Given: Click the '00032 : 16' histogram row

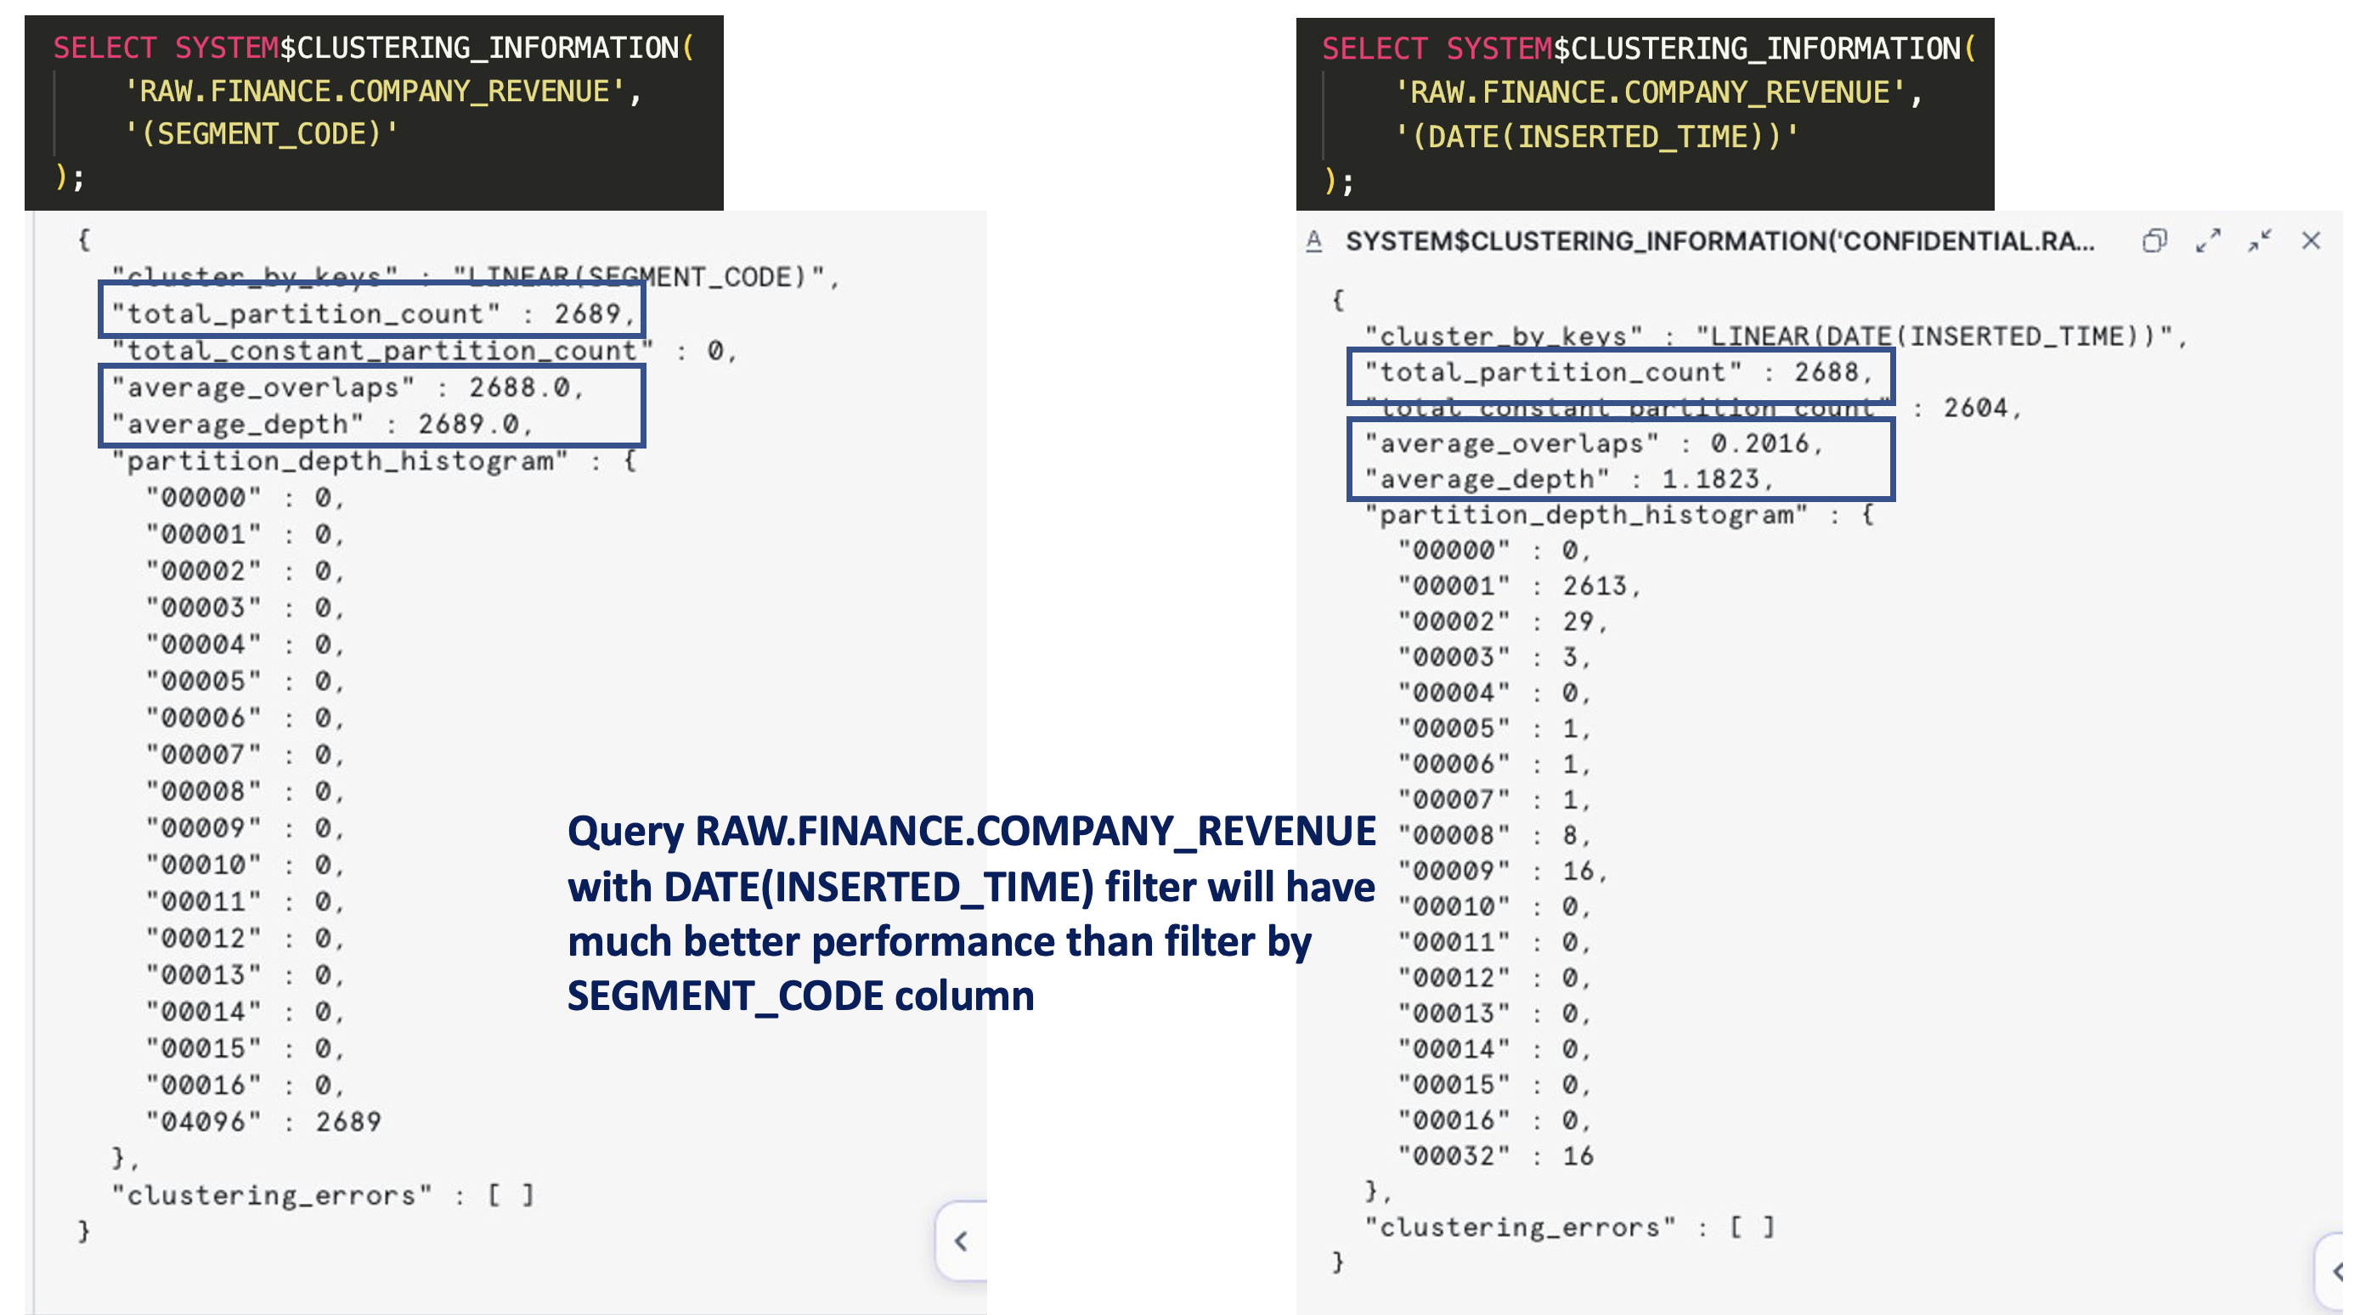Looking at the screenshot, I should pyautogui.click(x=1496, y=1155).
